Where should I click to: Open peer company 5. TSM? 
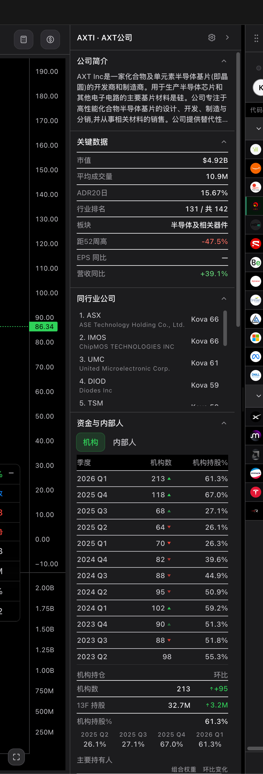click(x=149, y=403)
